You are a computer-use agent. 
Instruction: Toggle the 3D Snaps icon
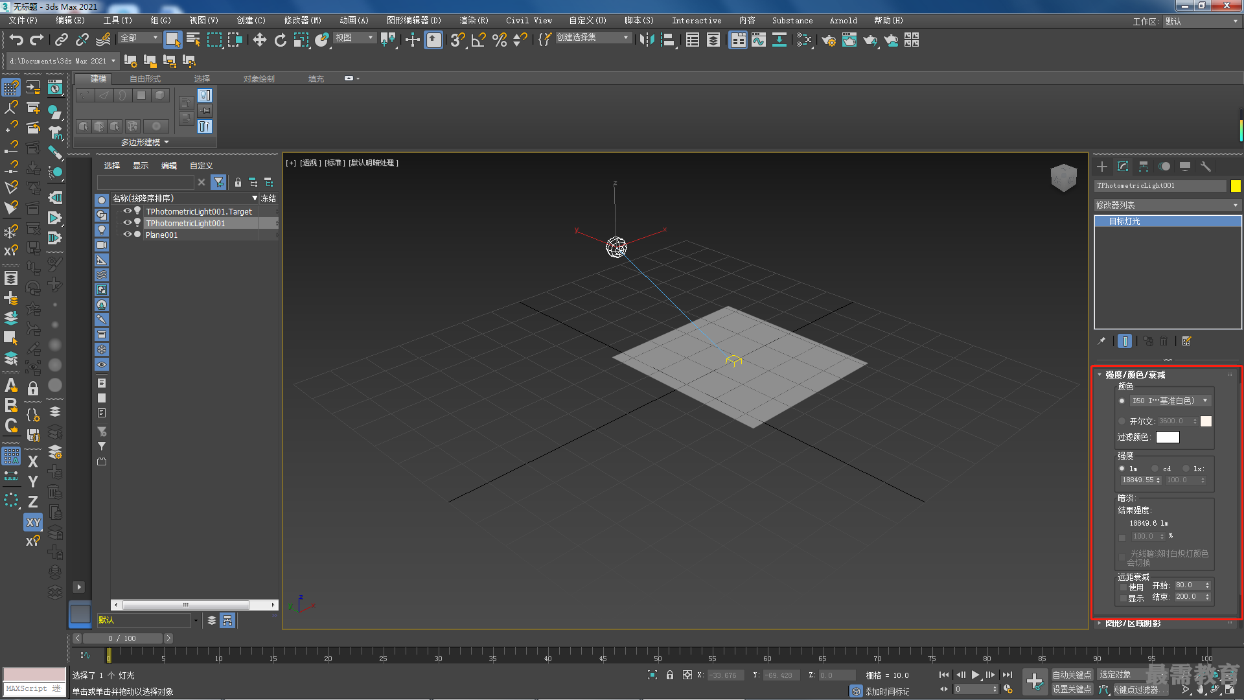click(x=457, y=40)
